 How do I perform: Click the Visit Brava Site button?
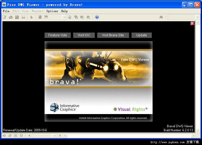pos(113,35)
